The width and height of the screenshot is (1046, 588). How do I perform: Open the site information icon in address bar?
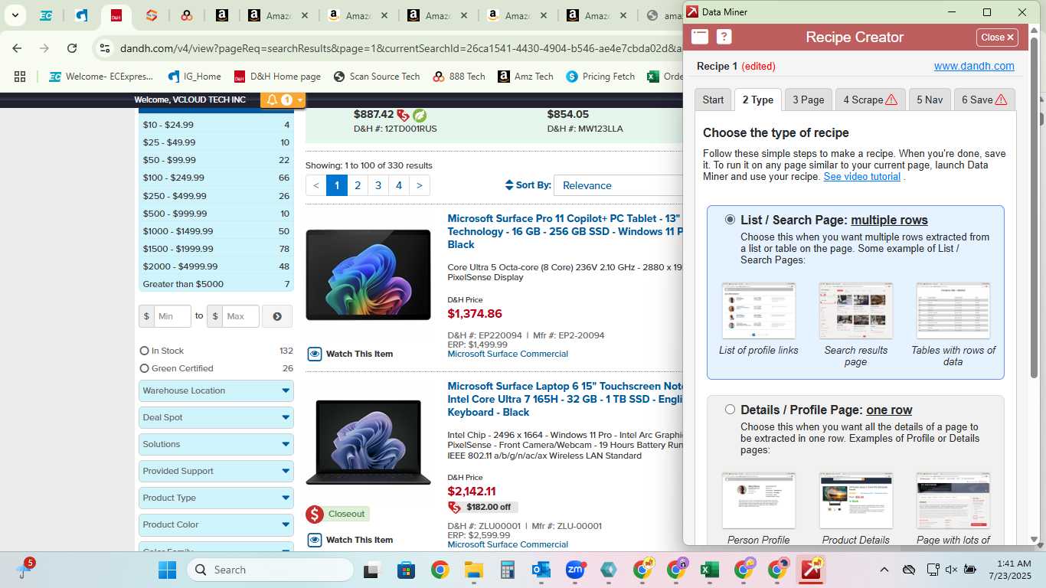(x=106, y=48)
